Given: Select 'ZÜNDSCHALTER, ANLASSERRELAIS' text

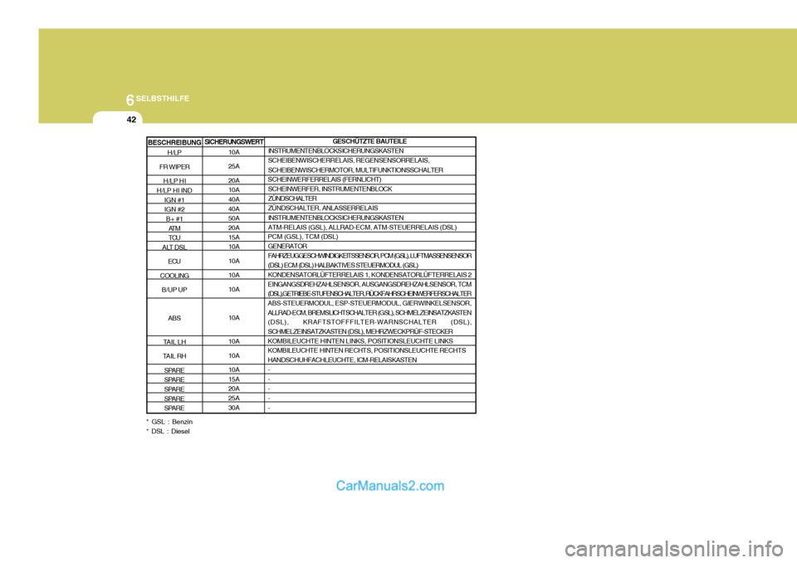Looking at the screenshot, I should (322, 208).
